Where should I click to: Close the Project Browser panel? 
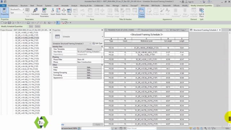tap(50, 30)
